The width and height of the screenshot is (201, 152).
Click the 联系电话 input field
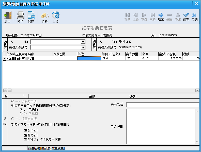point(163,105)
